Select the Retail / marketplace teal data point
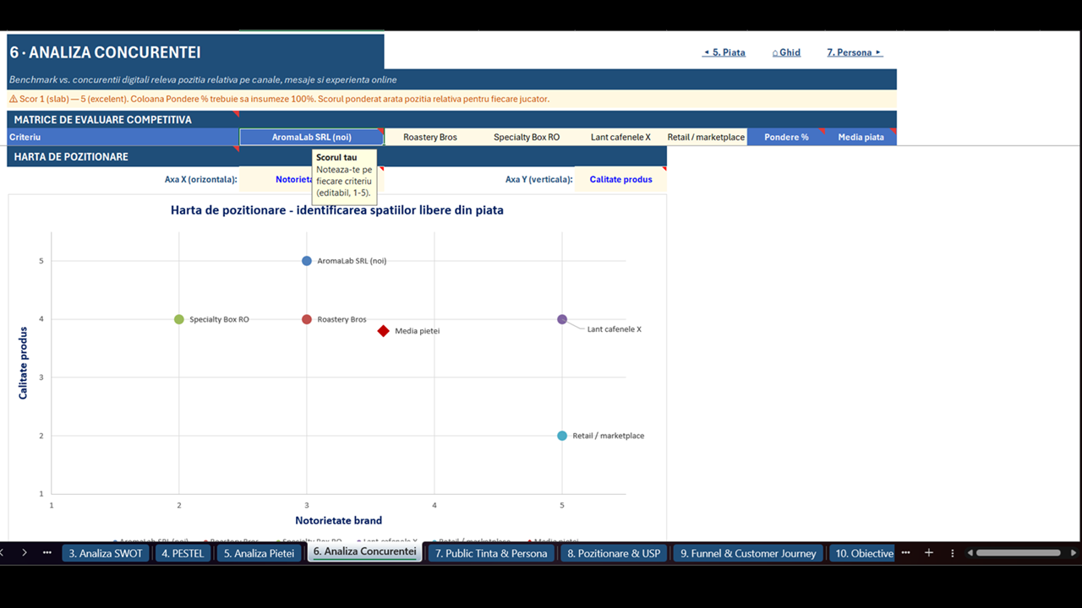The width and height of the screenshot is (1082, 608). click(x=562, y=436)
